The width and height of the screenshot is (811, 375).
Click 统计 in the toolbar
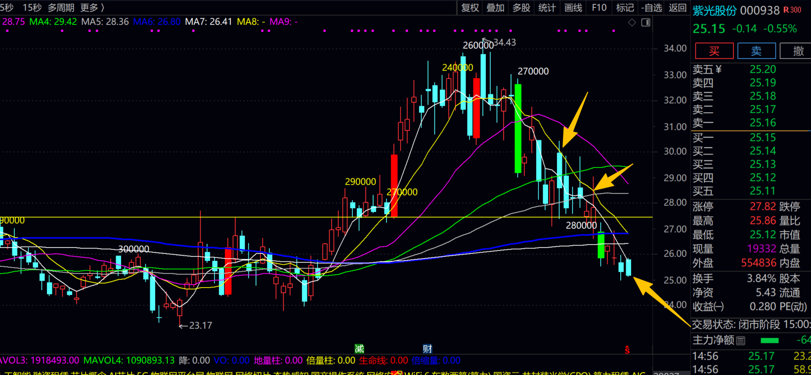(547, 7)
